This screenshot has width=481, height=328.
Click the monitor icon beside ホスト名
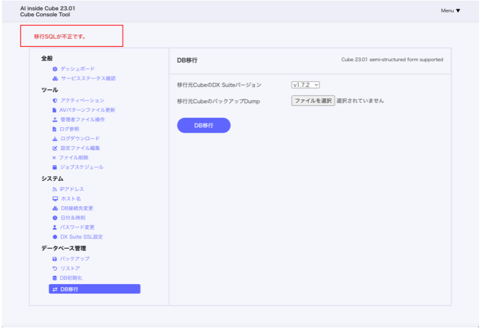55,199
